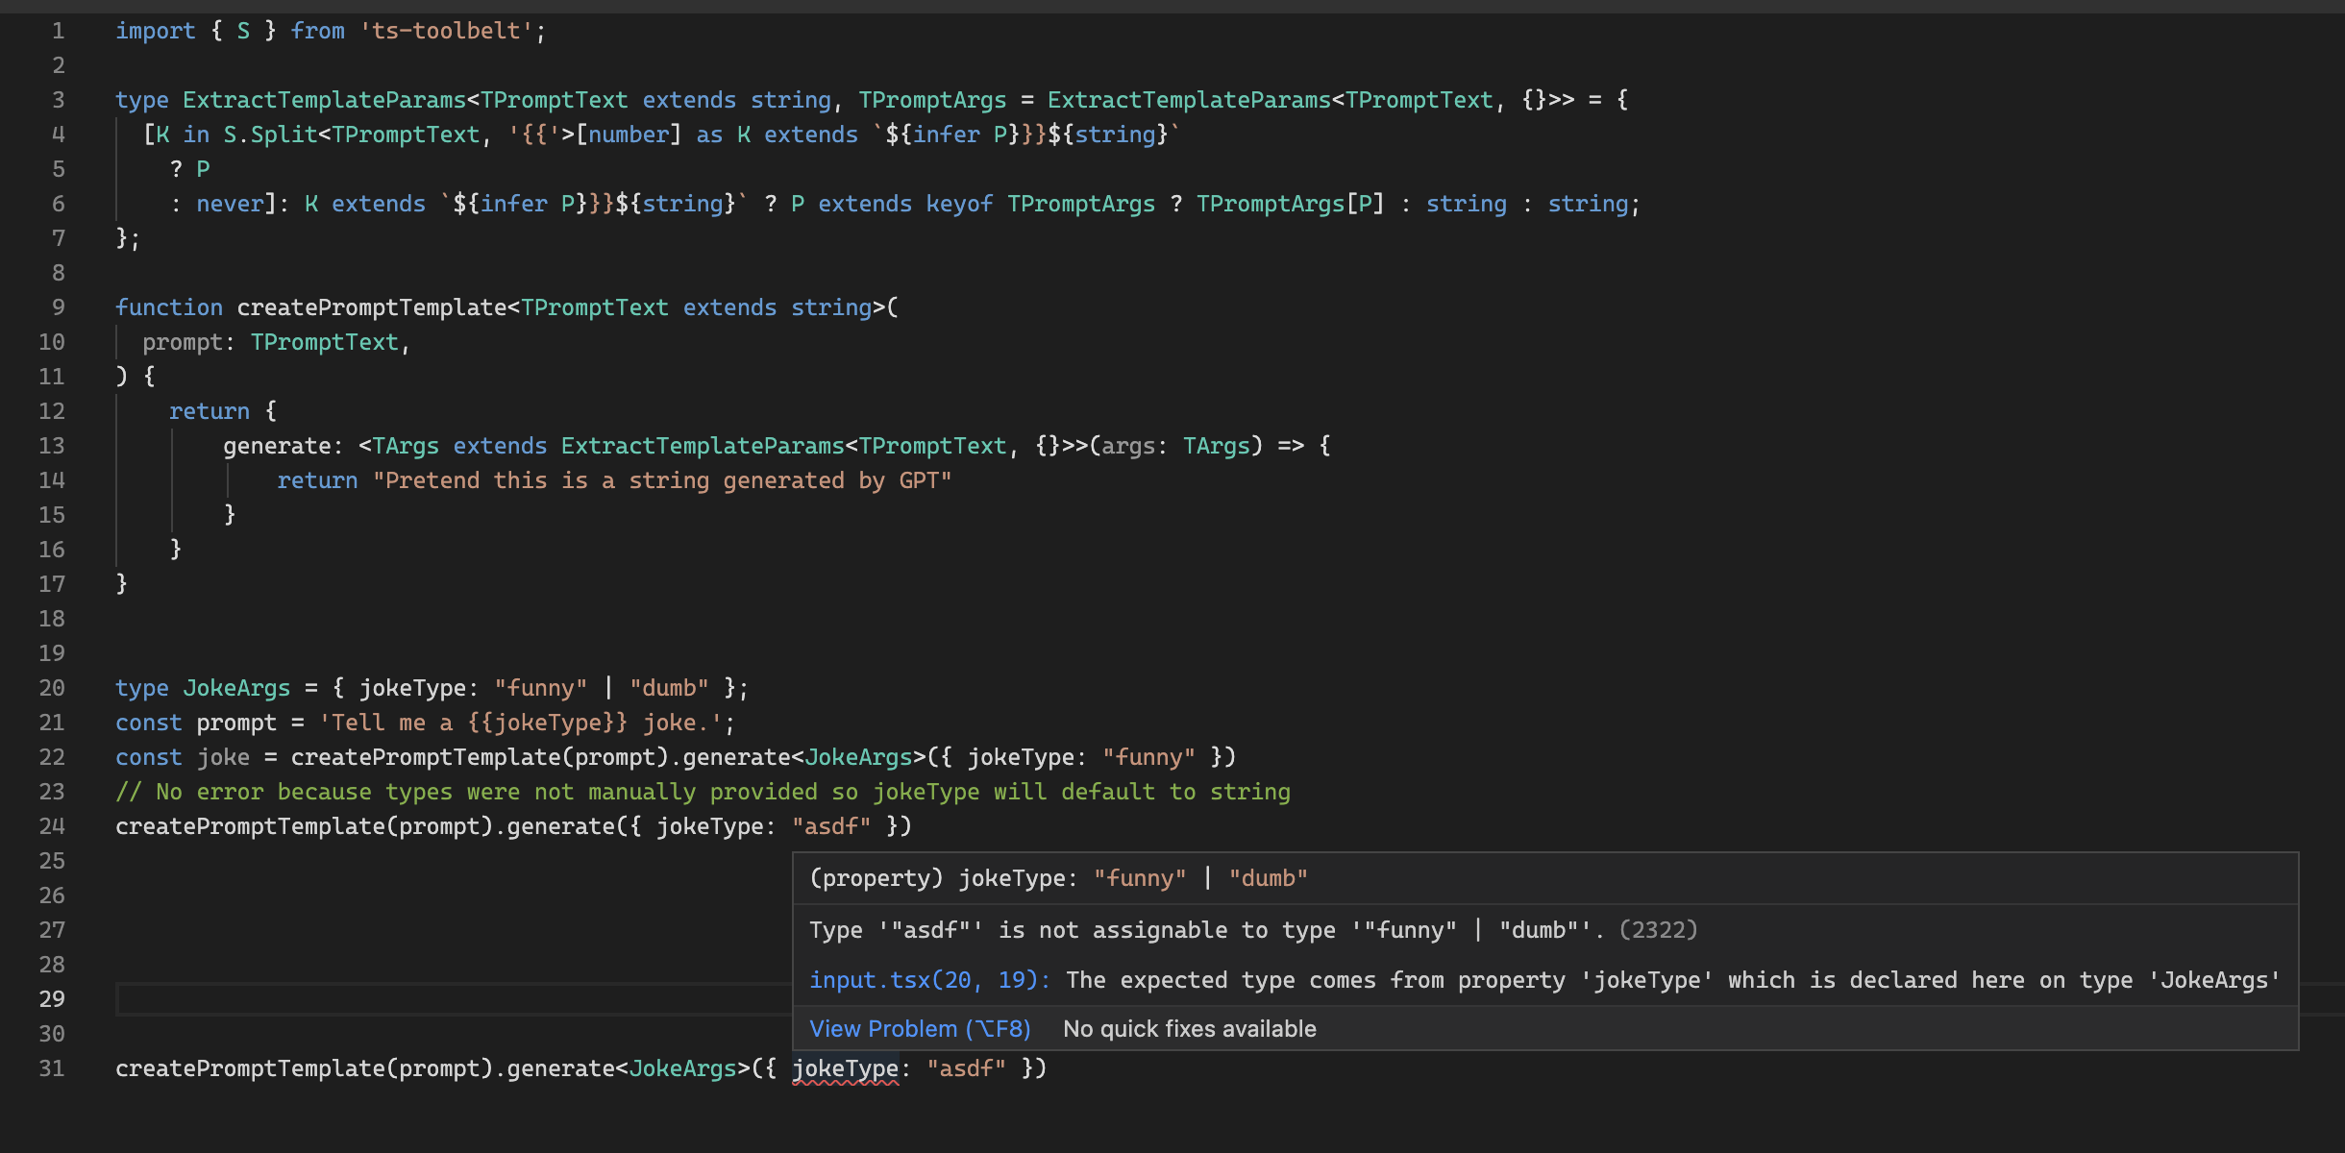Click the green comment on line 23

point(703,792)
